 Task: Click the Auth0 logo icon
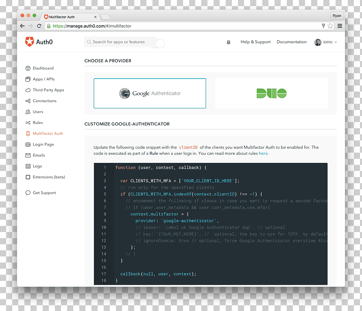tap(29, 42)
